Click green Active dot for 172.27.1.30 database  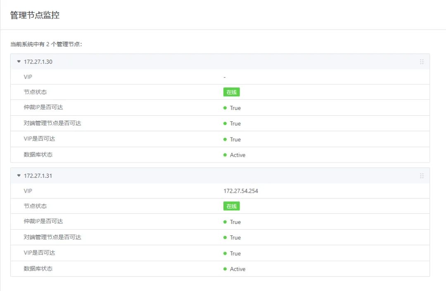click(x=225, y=155)
